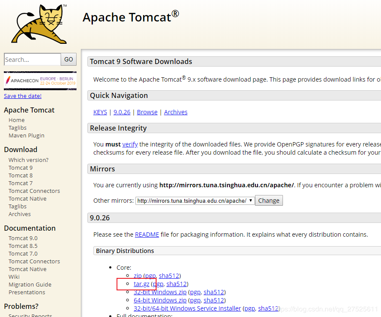Open the mirrors dropdown list

coord(195,201)
